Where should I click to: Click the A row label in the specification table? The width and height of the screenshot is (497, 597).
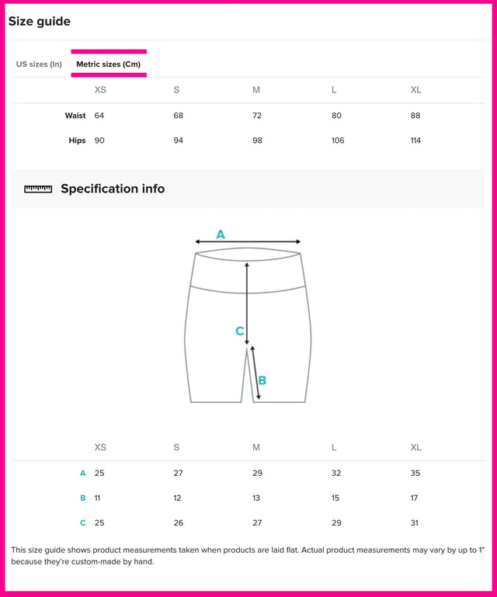82,473
